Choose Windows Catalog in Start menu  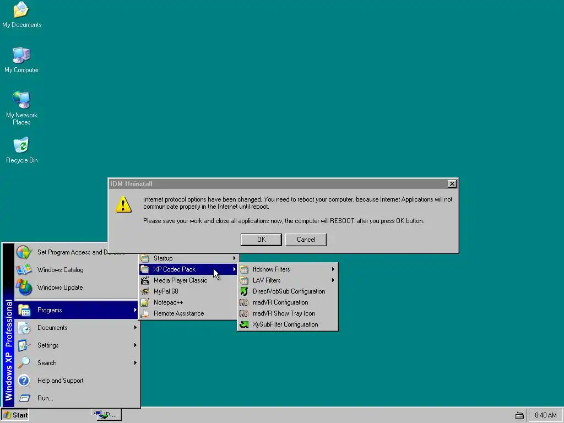coord(77,270)
